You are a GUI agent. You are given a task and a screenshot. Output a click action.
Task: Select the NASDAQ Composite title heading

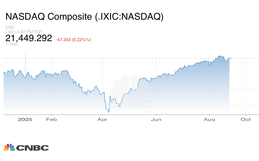coord(84,17)
